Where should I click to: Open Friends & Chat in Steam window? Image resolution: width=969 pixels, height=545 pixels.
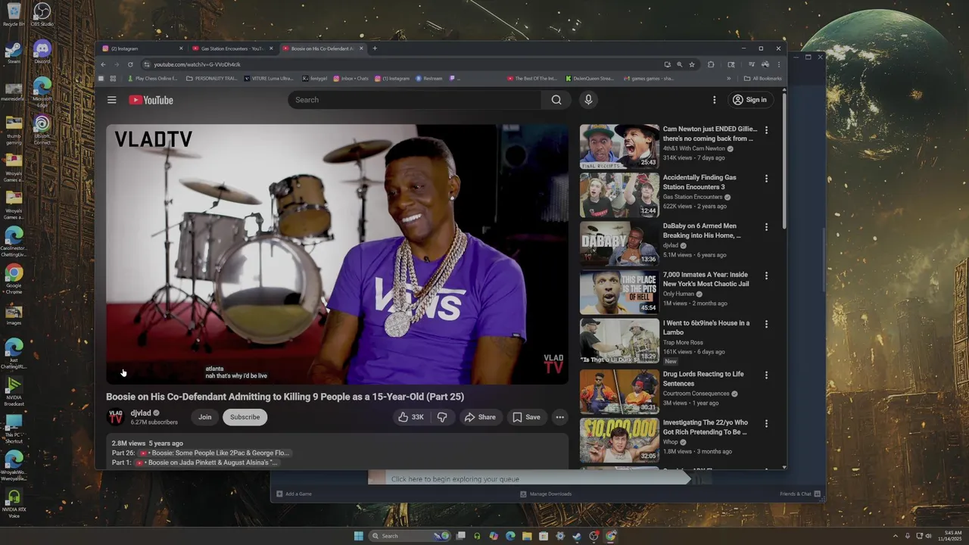point(800,494)
